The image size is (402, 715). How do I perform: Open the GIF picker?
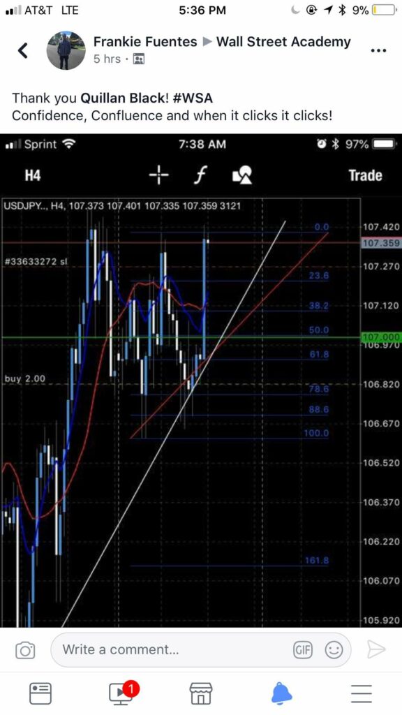[303, 650]
